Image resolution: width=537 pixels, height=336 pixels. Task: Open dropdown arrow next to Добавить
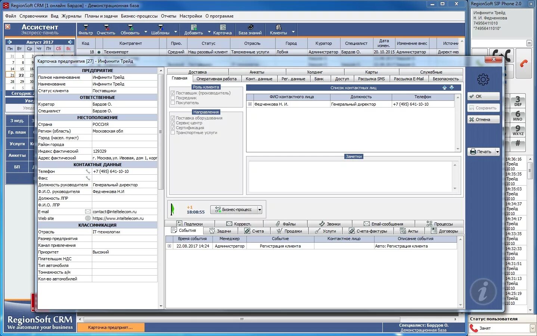coord(209,32)
